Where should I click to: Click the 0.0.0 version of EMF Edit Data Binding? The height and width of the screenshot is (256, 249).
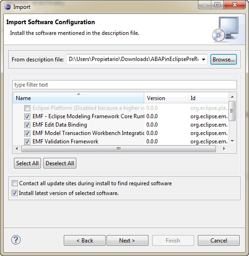pyautogui.click(x=152, y=125)
